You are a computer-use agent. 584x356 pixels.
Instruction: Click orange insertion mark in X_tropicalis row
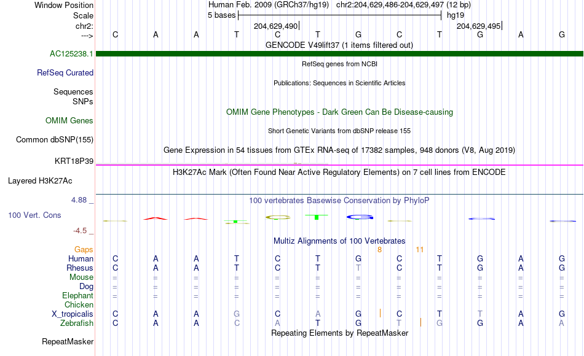(380, 313)
